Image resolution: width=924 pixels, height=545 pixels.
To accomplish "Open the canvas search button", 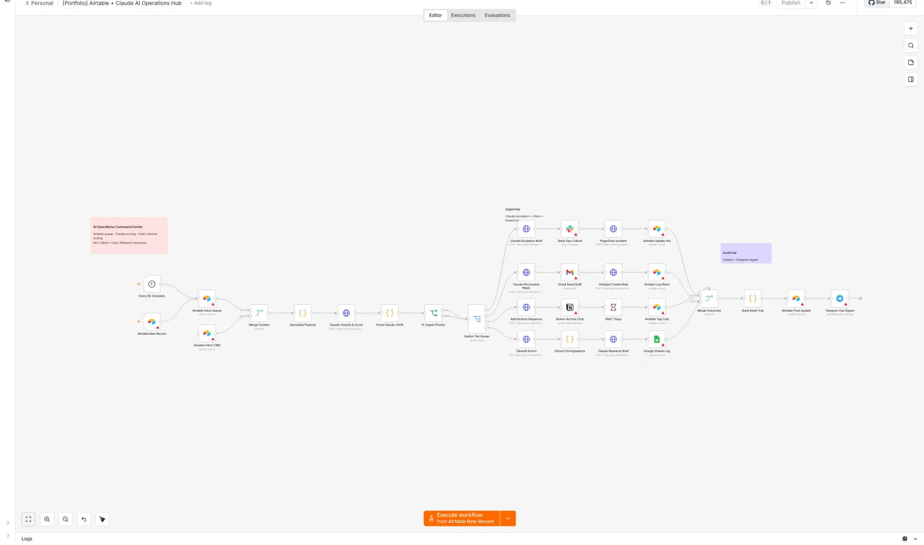I will [x=911, y=46].
